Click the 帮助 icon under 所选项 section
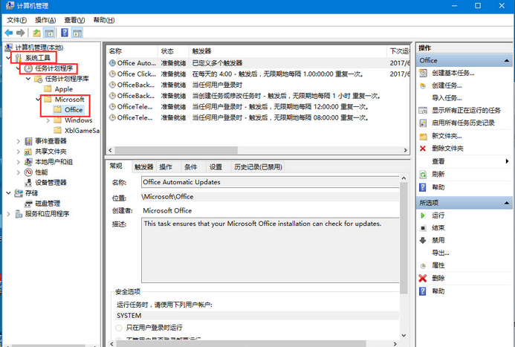The height and width of the screenshot is (347, 515). 423,291
